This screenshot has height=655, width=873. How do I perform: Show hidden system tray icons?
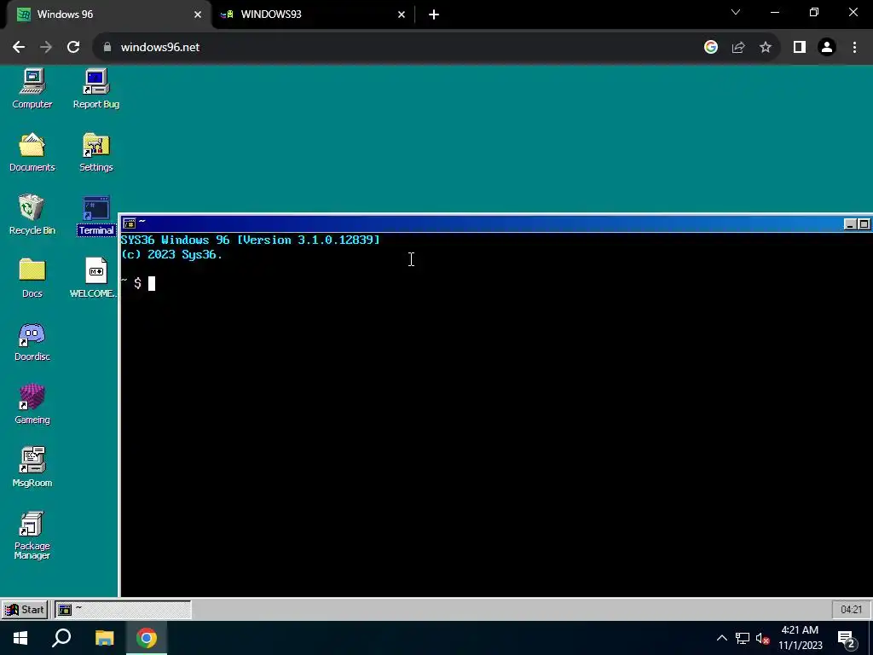pyautogui.click(x=721, y=638)
